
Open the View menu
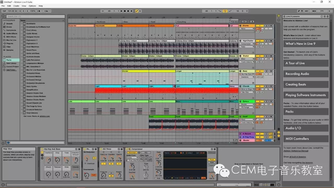tap(24, 6)
